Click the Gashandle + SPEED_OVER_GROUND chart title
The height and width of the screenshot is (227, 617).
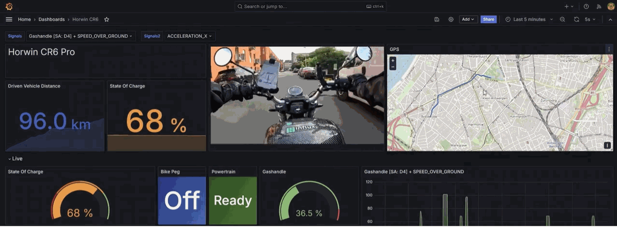pos(414,172)
